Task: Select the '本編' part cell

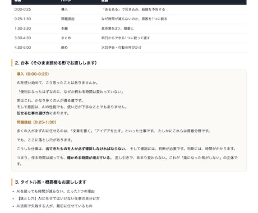Action: [64, 29]
